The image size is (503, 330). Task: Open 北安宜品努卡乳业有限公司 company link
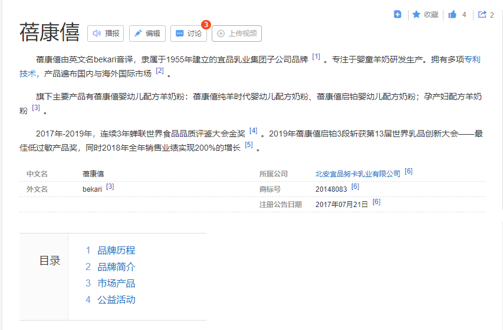358,174
